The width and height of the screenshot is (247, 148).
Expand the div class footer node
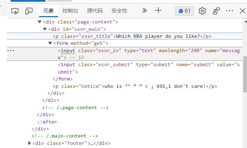point(29,143)
